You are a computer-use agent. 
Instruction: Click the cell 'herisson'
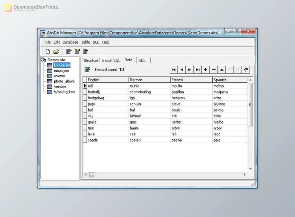pos(192,98)
